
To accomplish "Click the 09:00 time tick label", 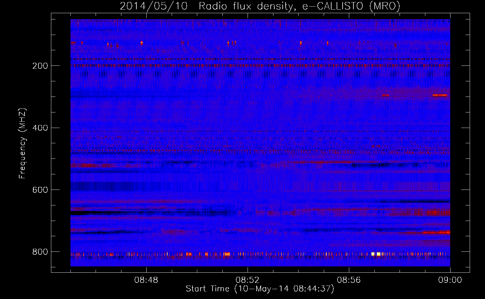I will click(x=450, y=280).
